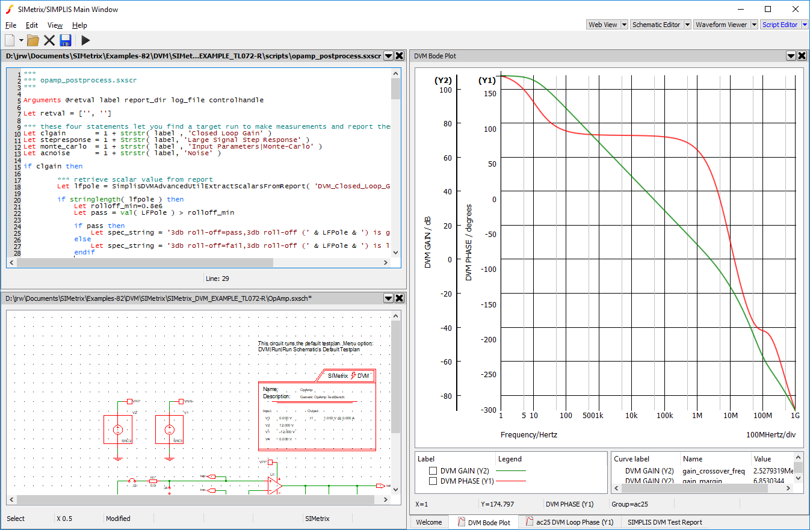Close the opamp_postprocess.sxscr script panel

[399, 55]
